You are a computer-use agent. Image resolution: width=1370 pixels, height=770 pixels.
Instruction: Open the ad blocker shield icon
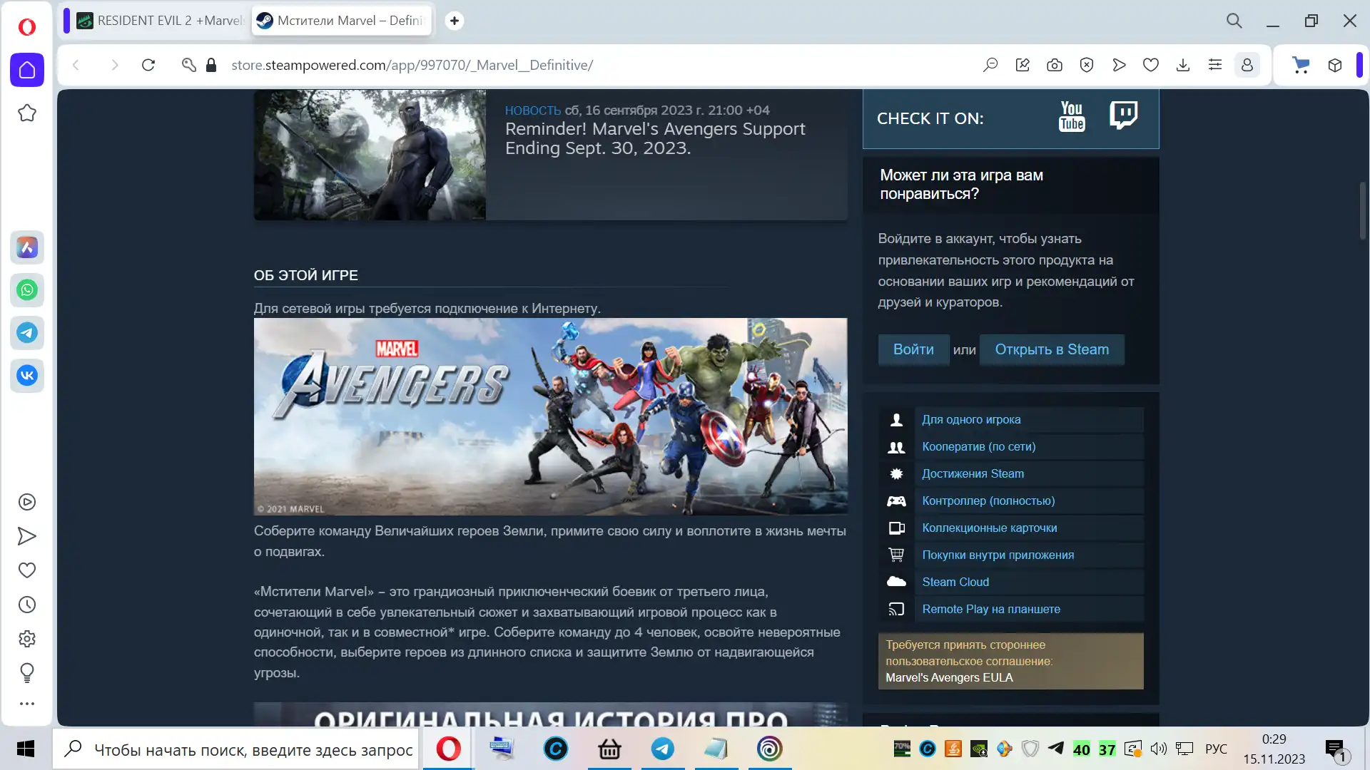(x=1087, y=65)
